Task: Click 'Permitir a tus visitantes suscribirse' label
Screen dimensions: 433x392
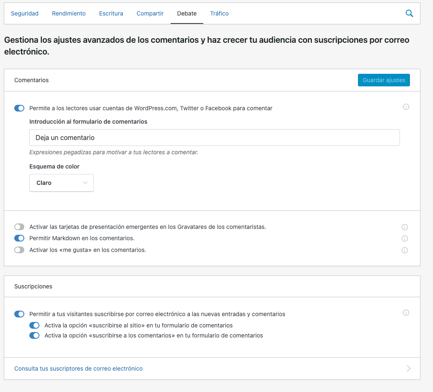Action: click(x=158, y=314)
